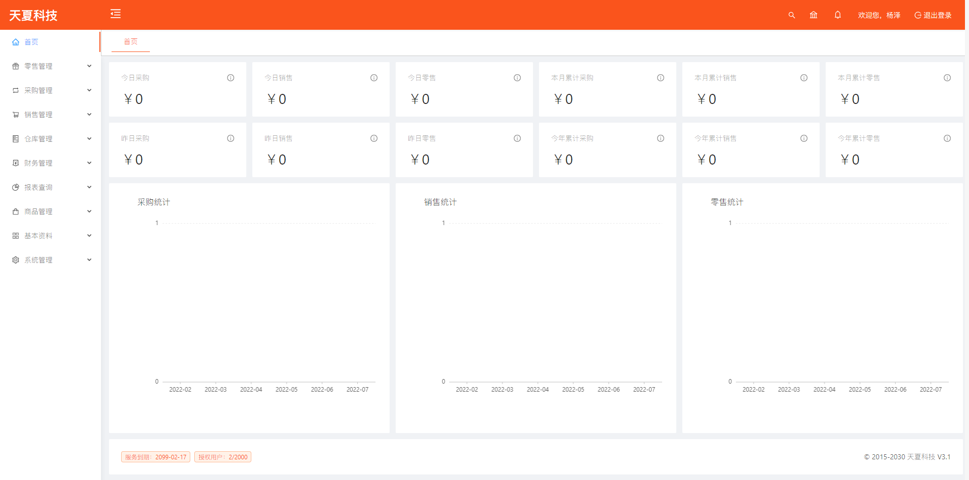This screenshot has width=969, height=480.
Task: Open the 销售管理 sidebar menu
Action: [50, 115]
